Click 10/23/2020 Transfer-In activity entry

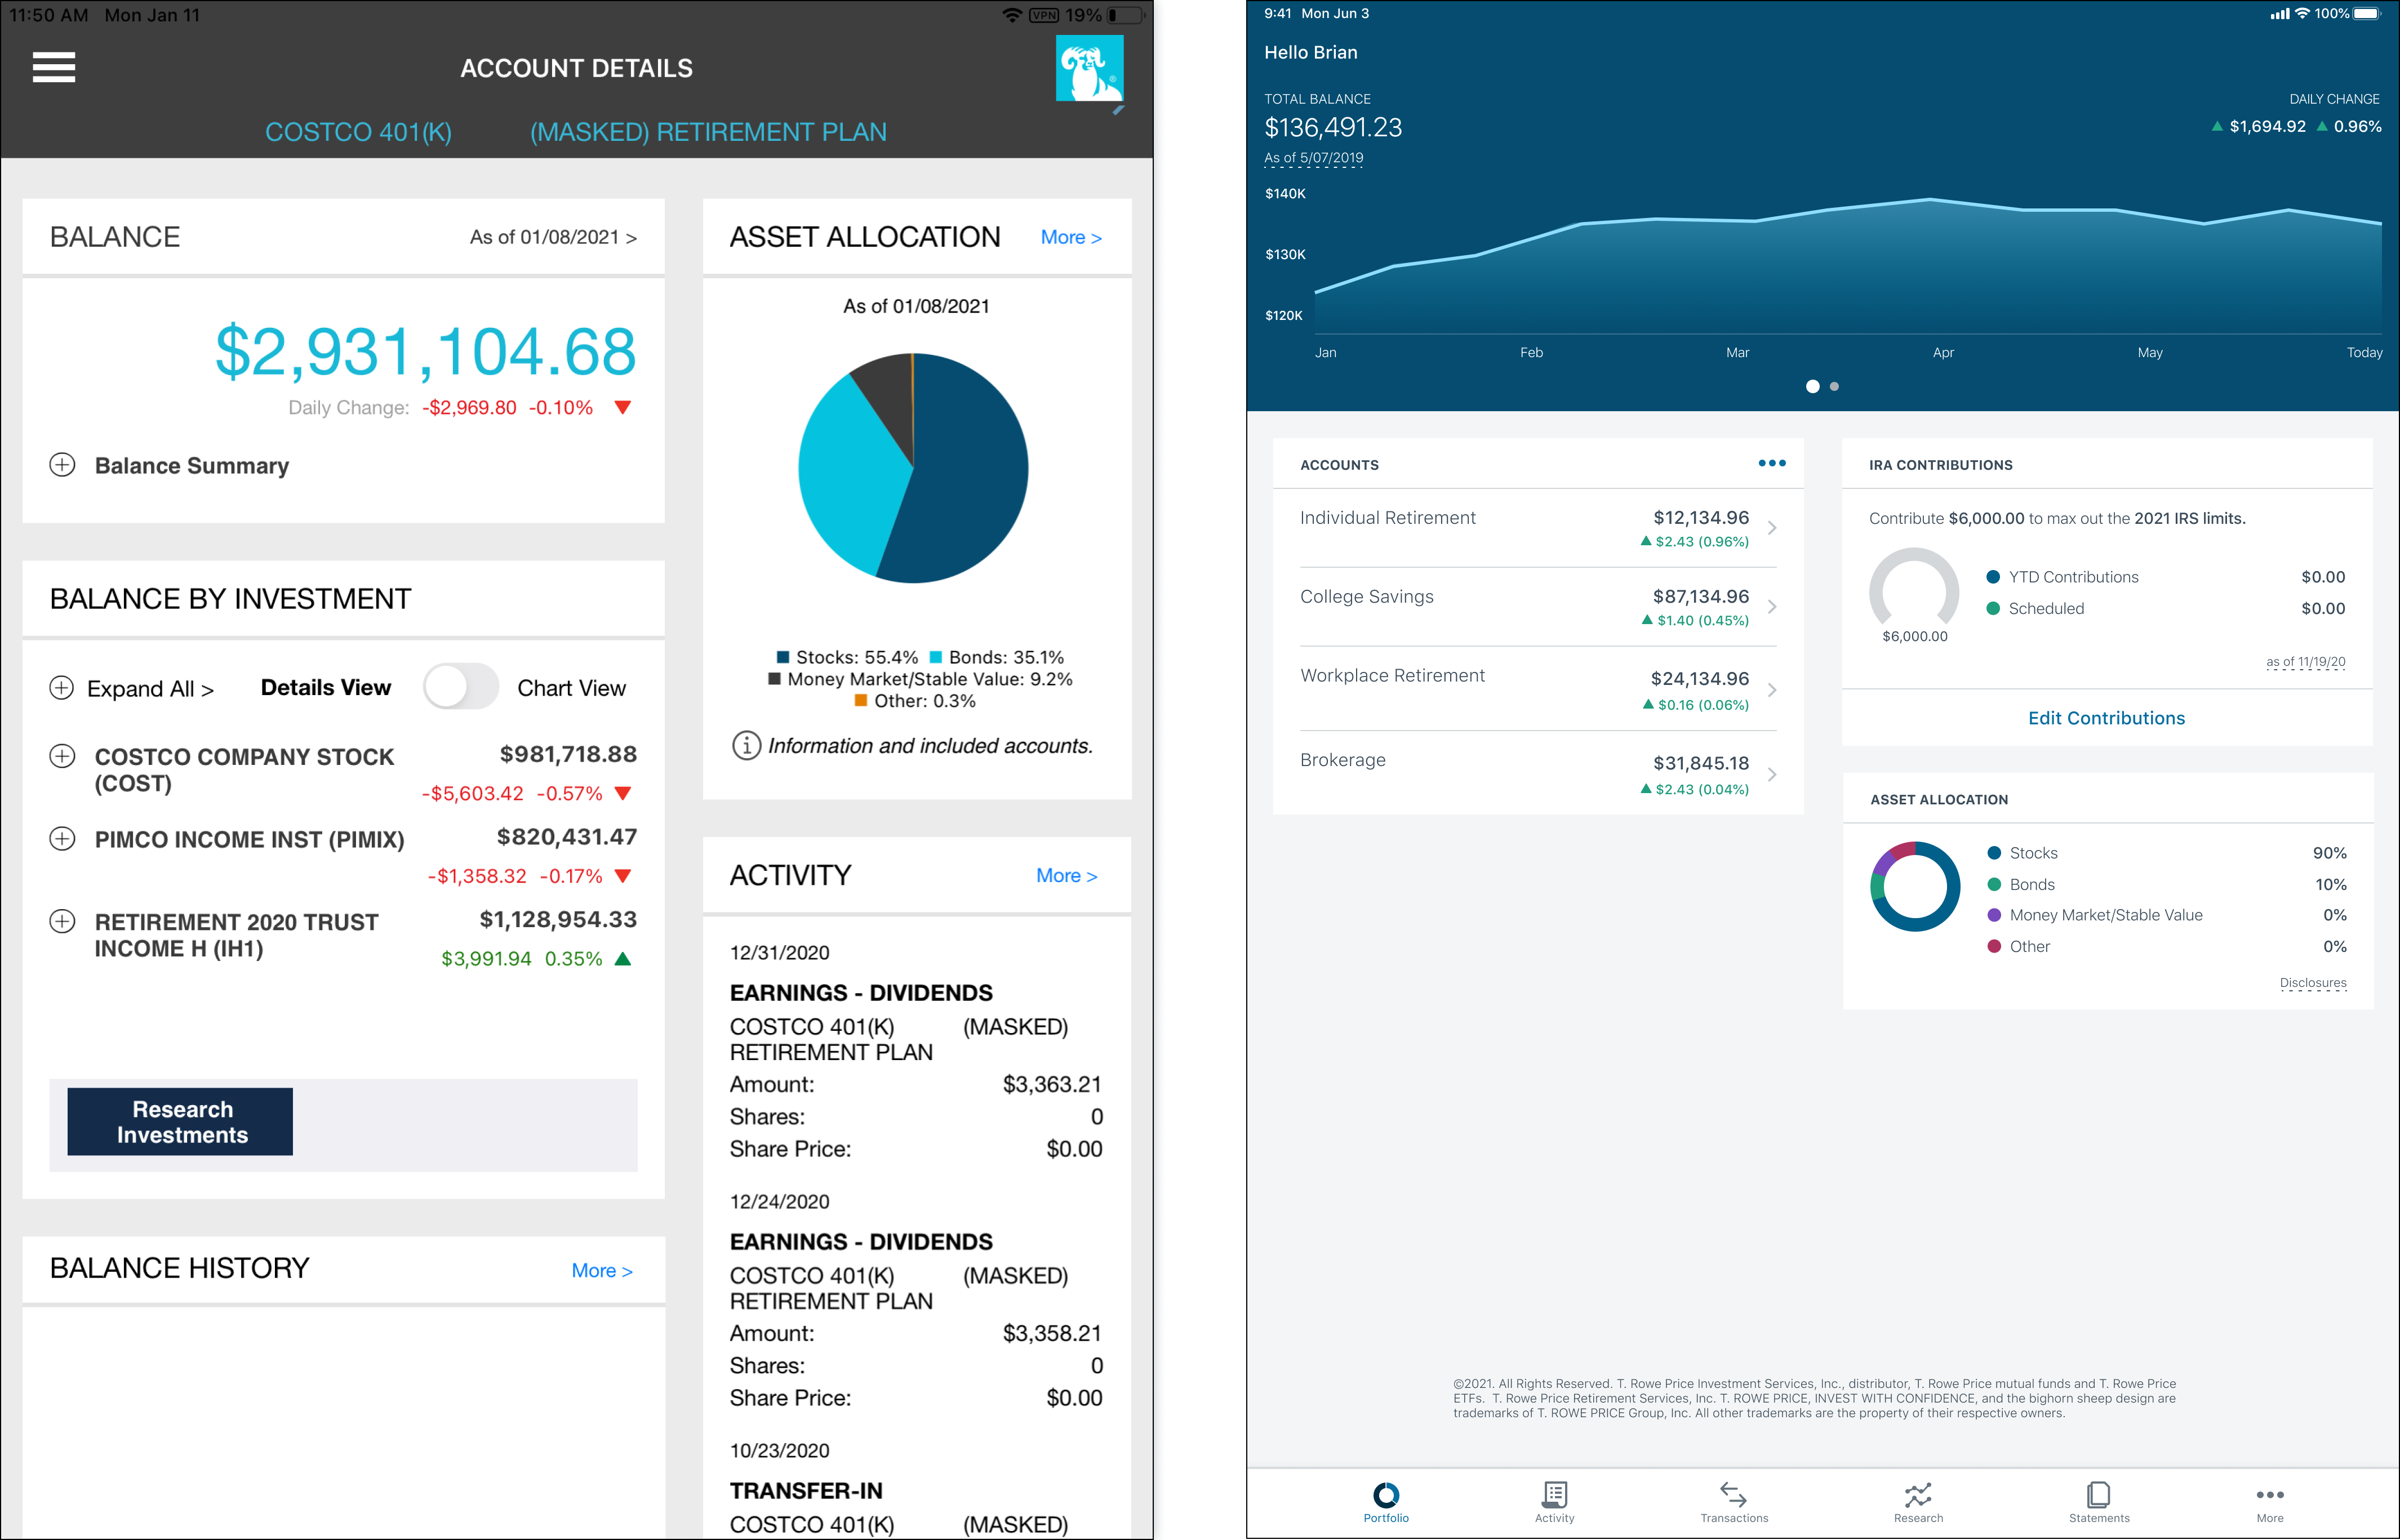(x=916, y=1488)
